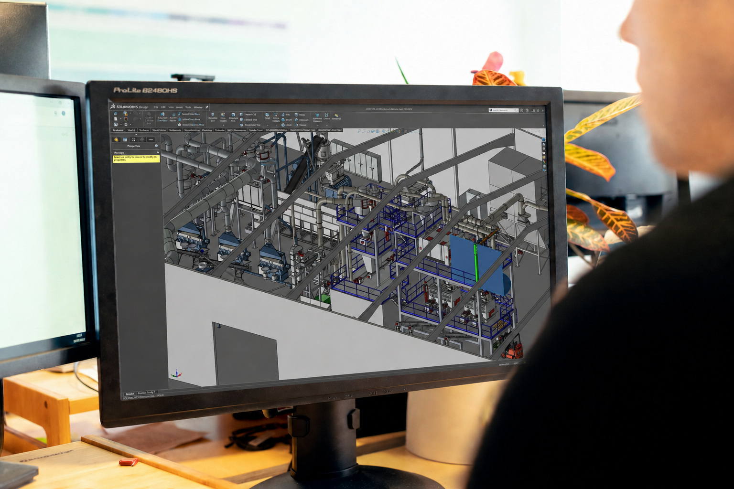
Task: Pin the SOLIDWORKS menu bar
Action: (207, 107)
